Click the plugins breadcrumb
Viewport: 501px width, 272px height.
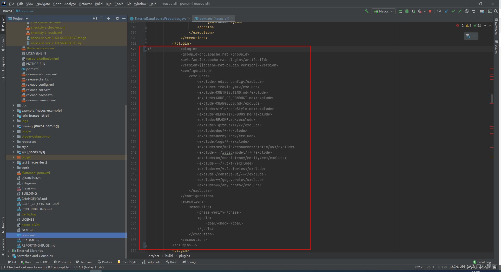point(184,256)
